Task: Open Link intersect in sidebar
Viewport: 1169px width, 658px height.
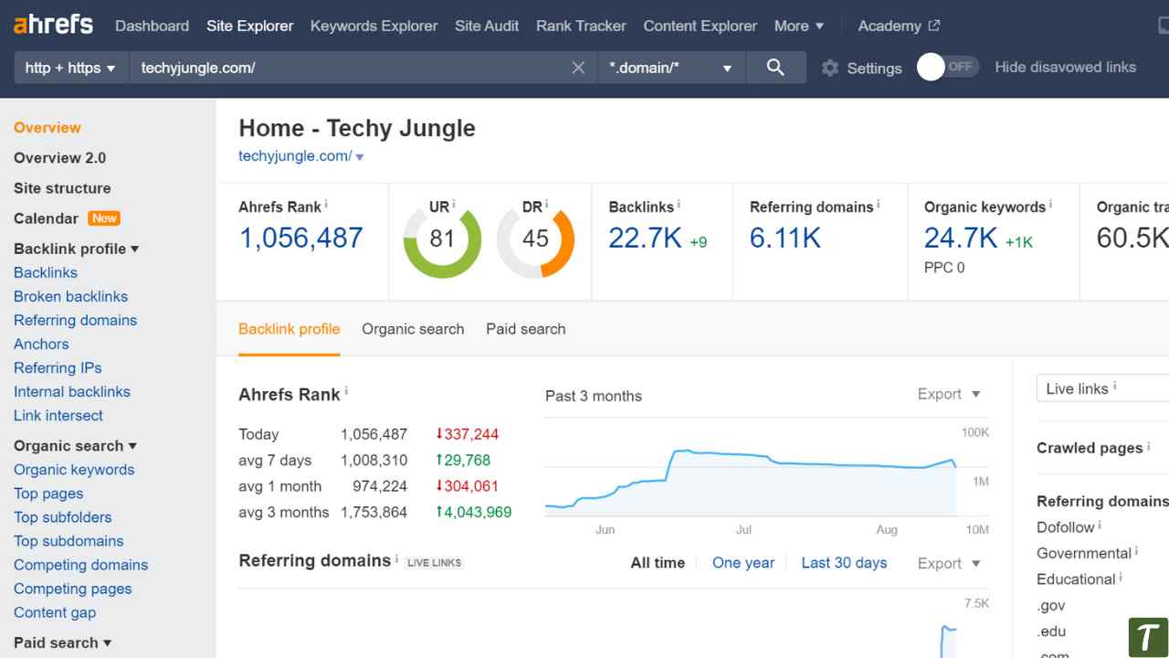Action: click(x=58, y=415)
